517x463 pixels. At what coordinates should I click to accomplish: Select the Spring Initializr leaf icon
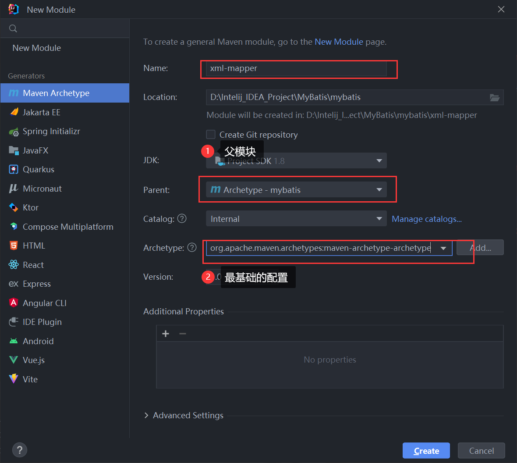[x=14, y=132]
